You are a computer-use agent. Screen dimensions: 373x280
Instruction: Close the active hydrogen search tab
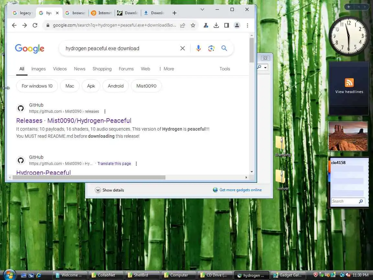tap(57, 13)
